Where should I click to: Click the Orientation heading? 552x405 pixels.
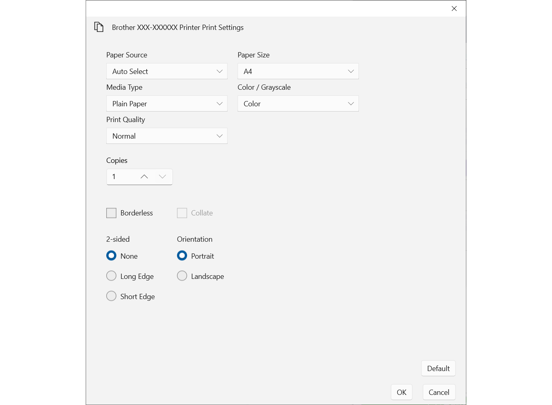tap(195, 239)
